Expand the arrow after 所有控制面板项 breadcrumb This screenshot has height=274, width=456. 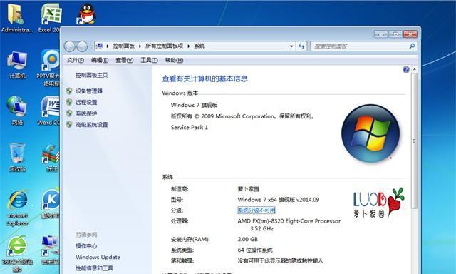point(188,46)
